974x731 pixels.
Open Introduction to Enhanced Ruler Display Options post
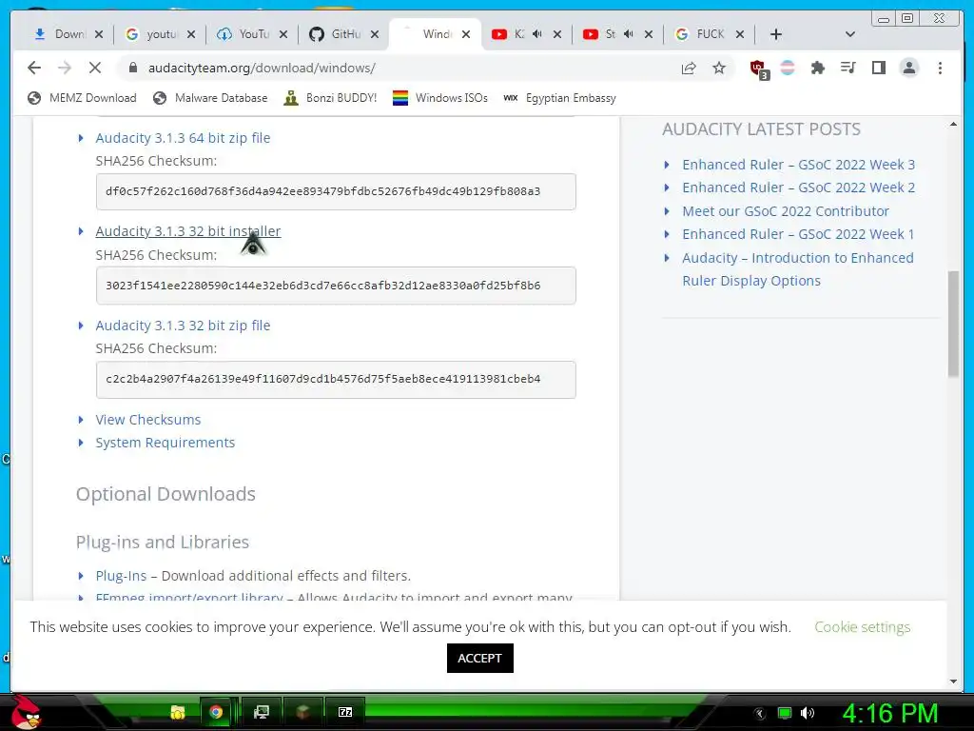[x=798, y=269]
